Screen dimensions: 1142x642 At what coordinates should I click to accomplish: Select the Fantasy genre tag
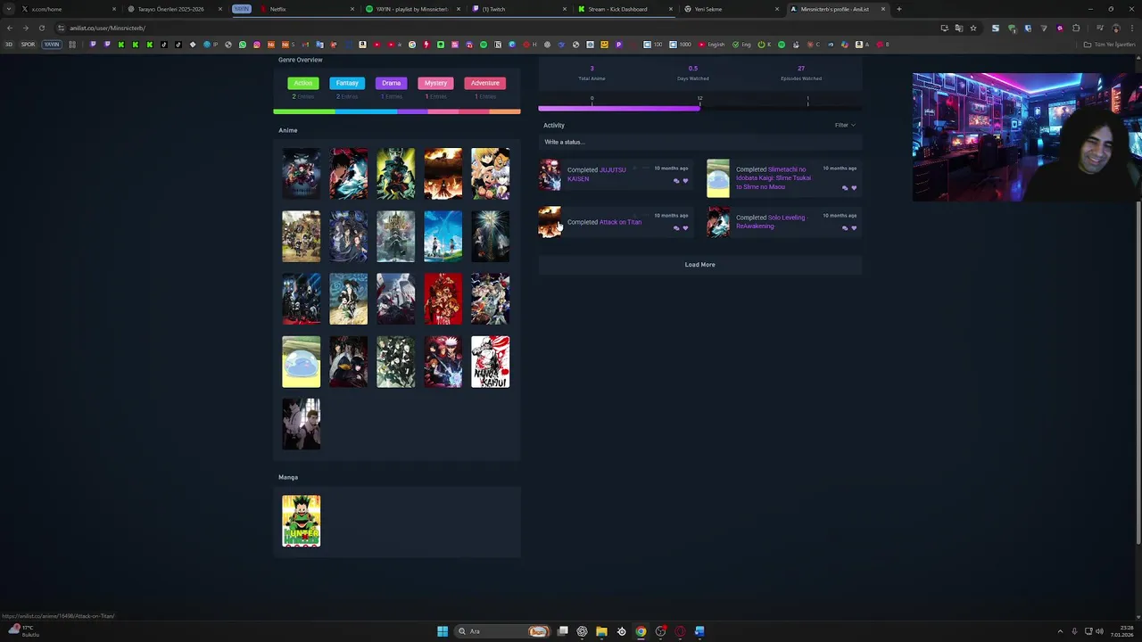tap(347, 83)
